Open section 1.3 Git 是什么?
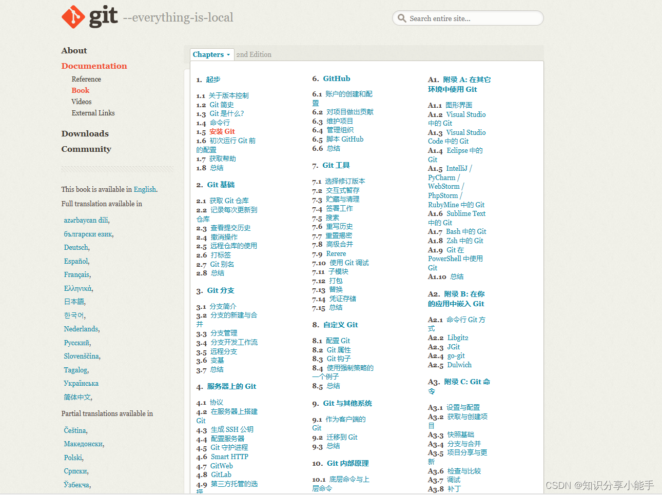 [x=226, y=113]
